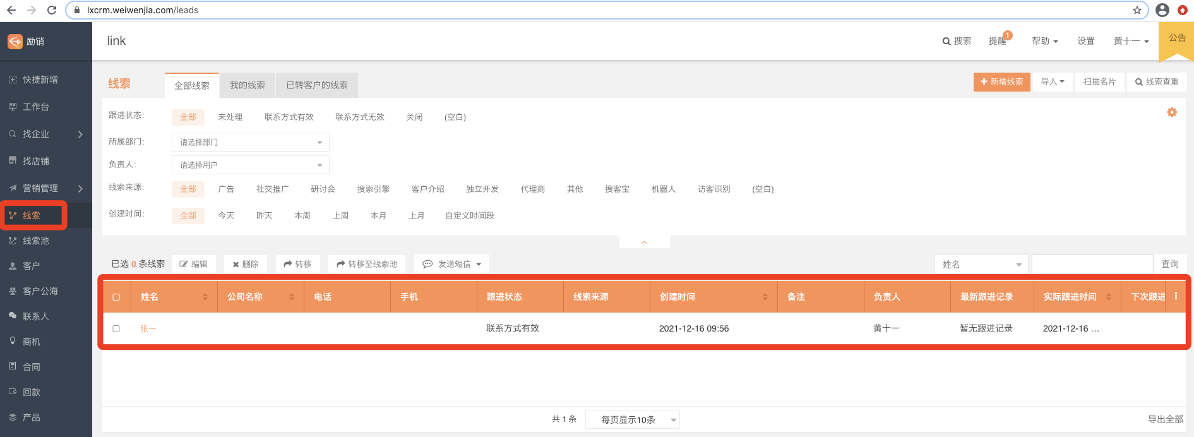1194x437 pixels.
Task: Click the 扫描名片 button
Action: tap(1099, 81)
